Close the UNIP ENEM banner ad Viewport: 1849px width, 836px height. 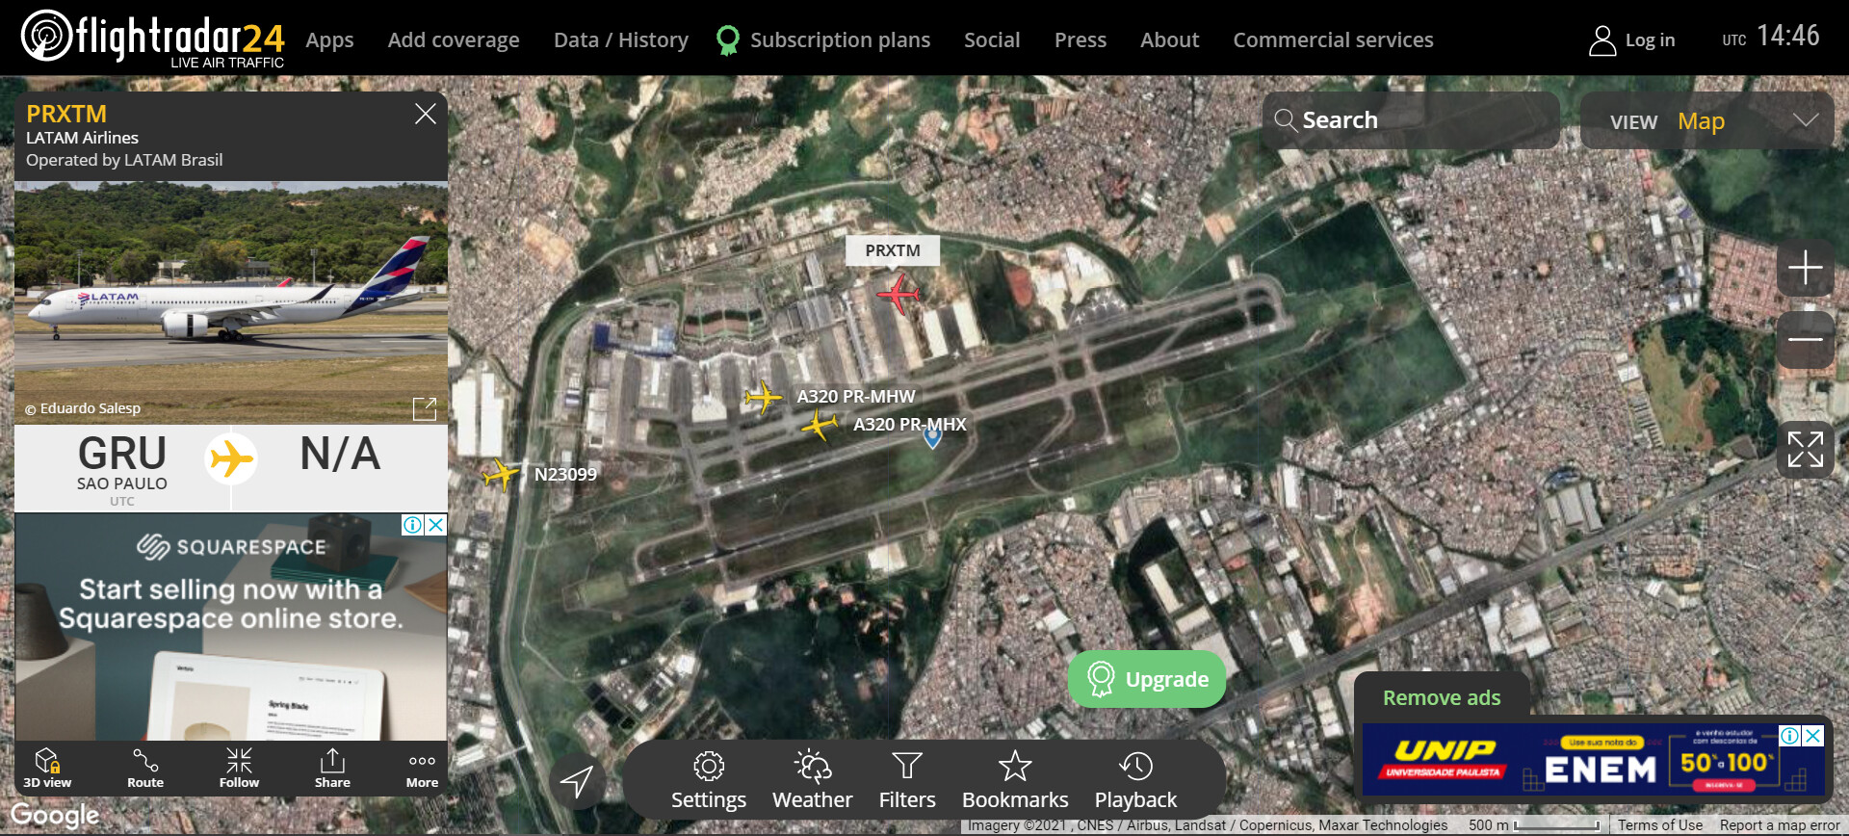(1813, 736)
